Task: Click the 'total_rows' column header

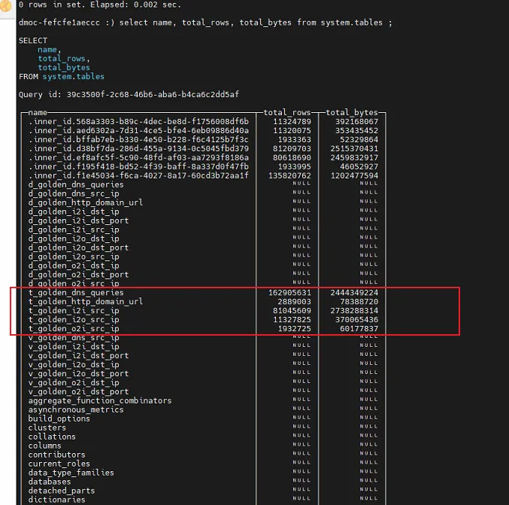Action: tap(287, 112)
